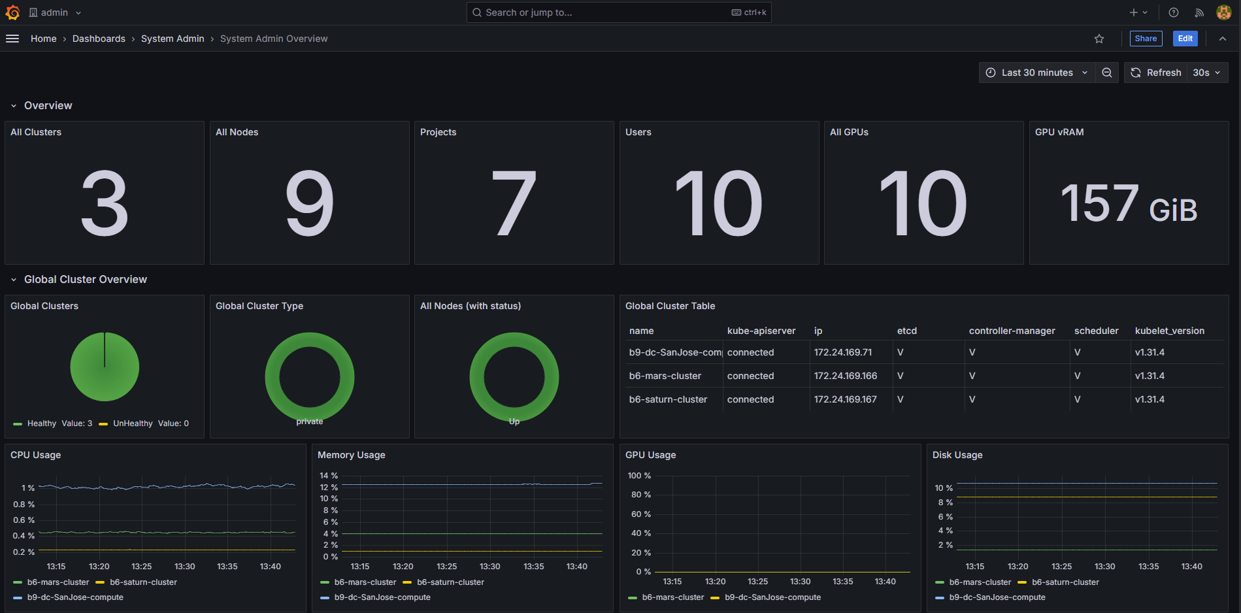
Task: Click the Edit dashboard button
Action: [x=1185, y=39]
